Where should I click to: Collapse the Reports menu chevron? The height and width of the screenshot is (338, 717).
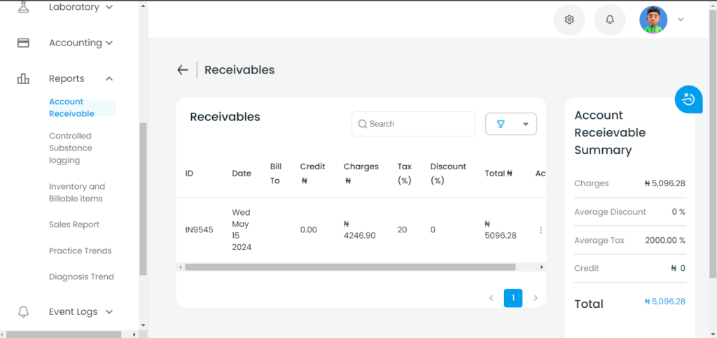point(109,78)
